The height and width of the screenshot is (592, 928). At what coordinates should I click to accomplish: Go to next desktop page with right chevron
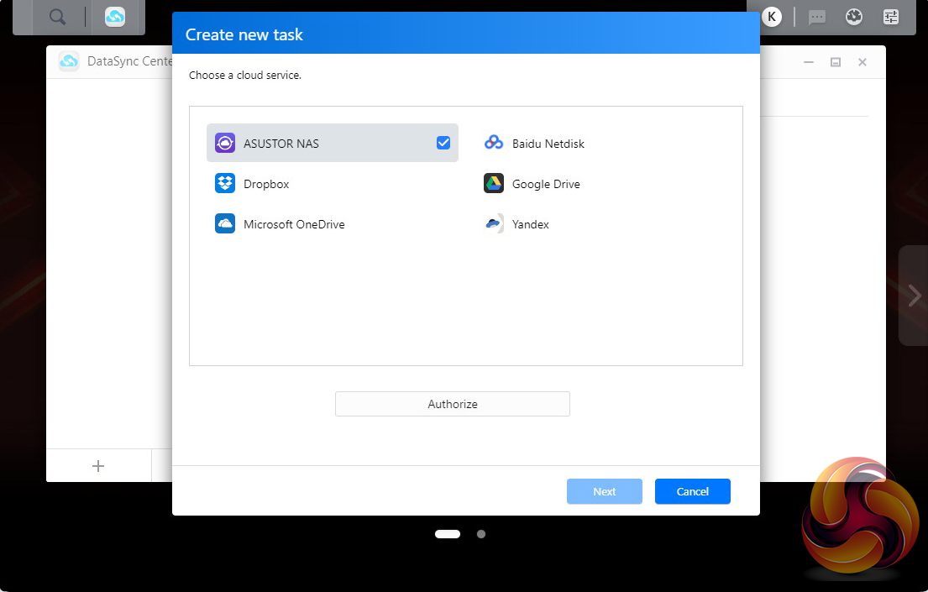[915, 296]
